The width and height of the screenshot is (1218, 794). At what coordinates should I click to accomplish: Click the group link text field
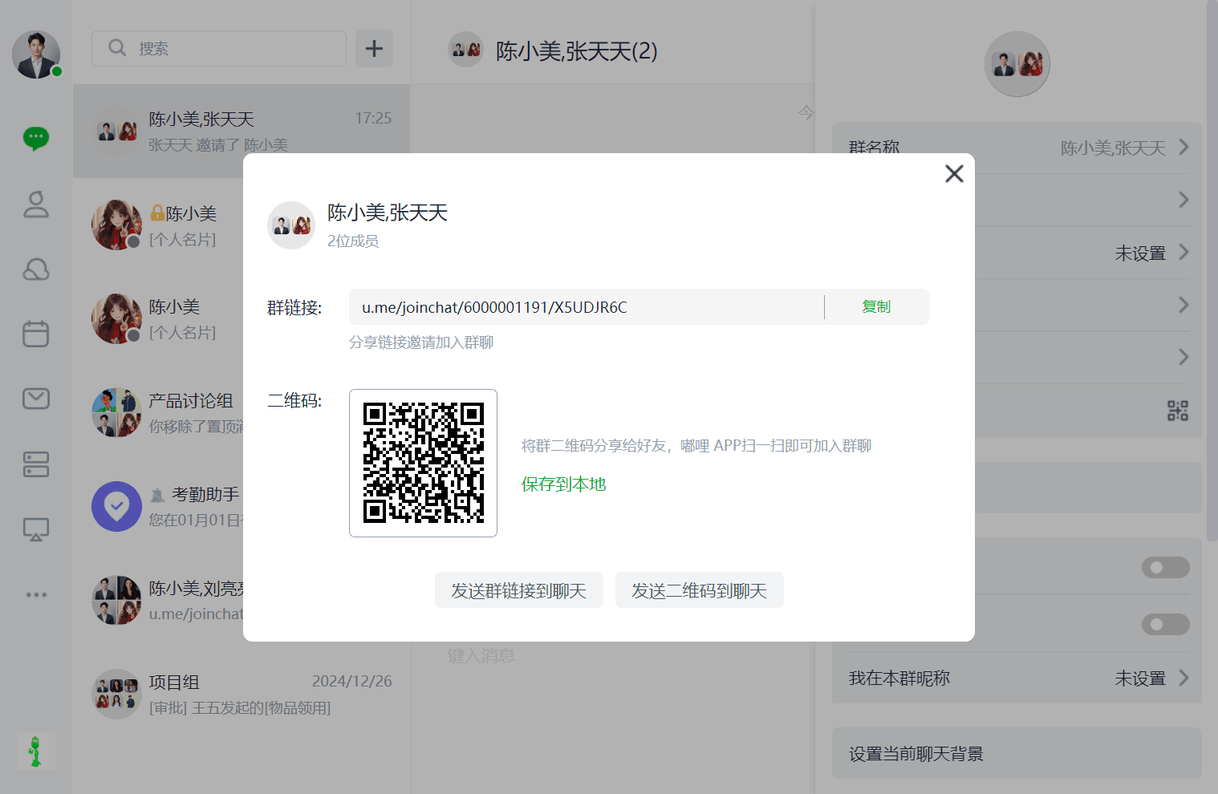click(x=586, y=307)
